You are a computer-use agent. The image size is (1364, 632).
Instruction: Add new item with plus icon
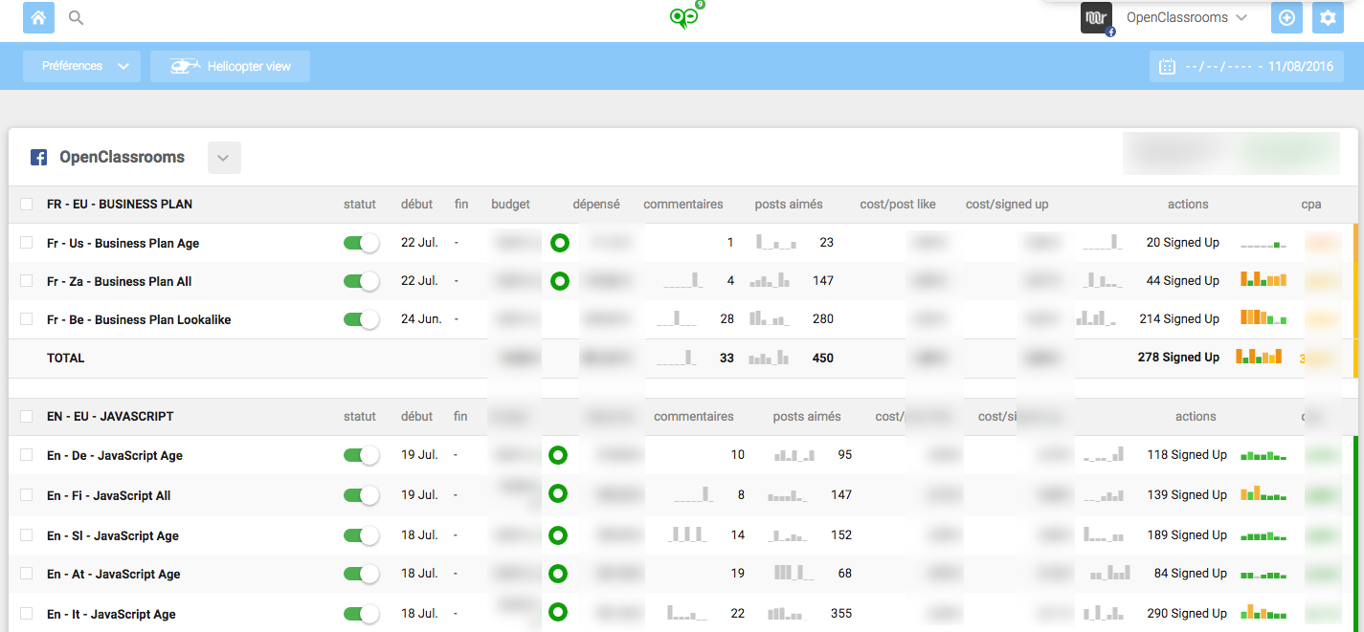point(1286,17)
